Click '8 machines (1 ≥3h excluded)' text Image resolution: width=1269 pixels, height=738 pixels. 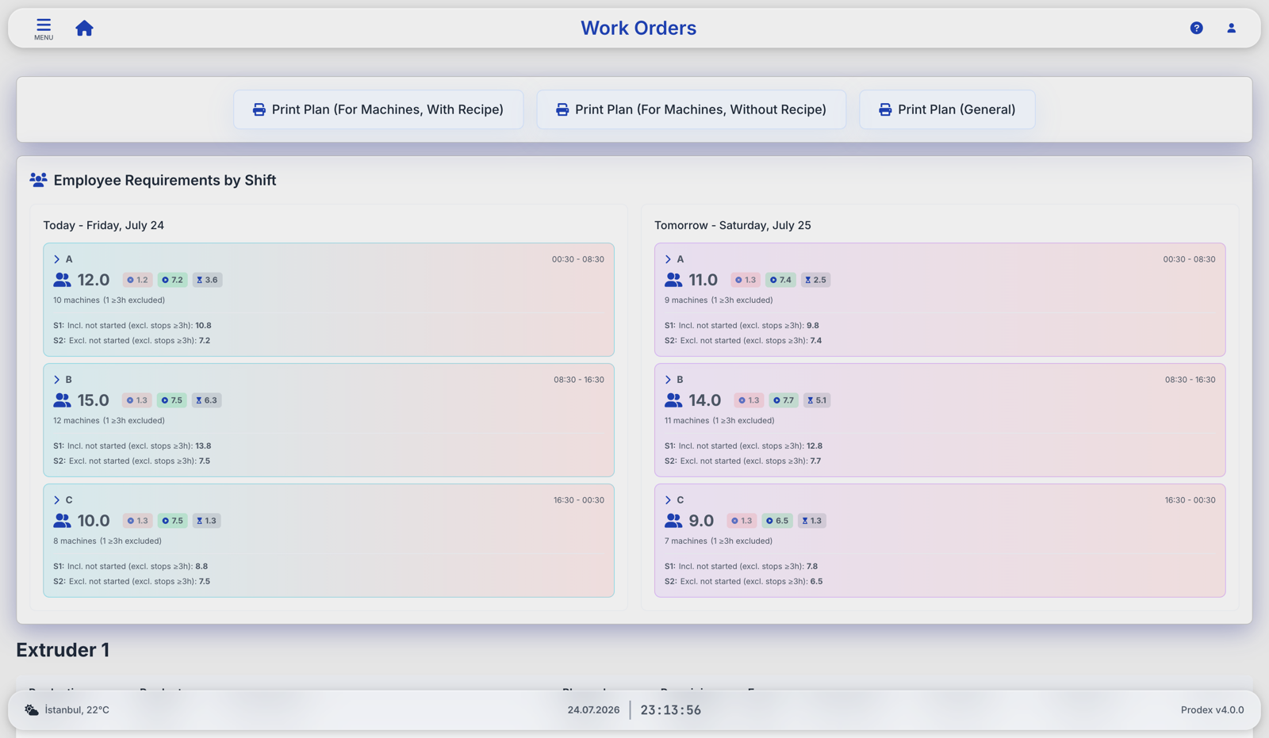click(x=107, y=541)
